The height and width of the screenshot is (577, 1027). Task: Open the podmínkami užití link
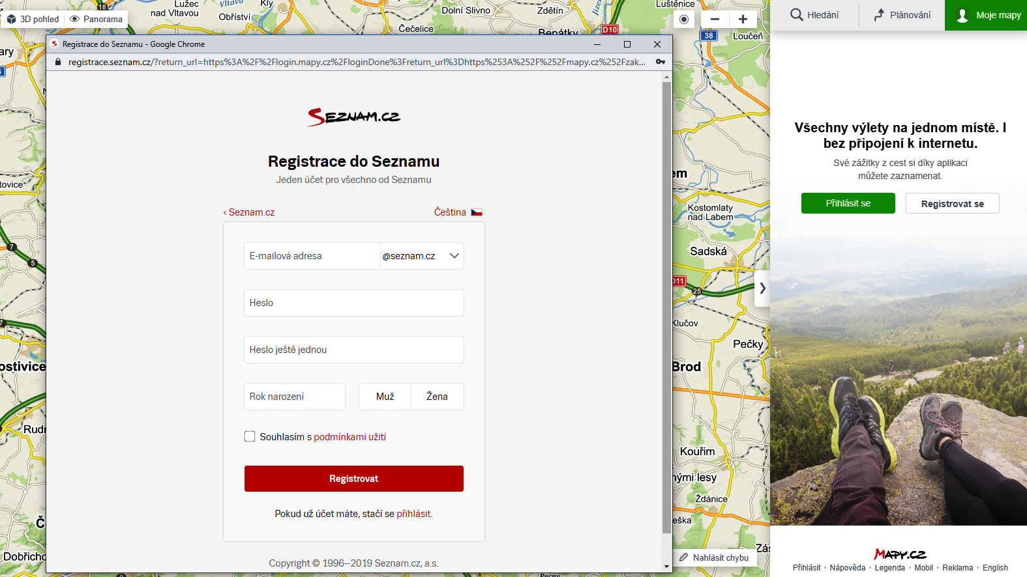[350, 437]
